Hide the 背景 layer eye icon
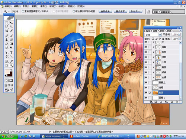 146,93
